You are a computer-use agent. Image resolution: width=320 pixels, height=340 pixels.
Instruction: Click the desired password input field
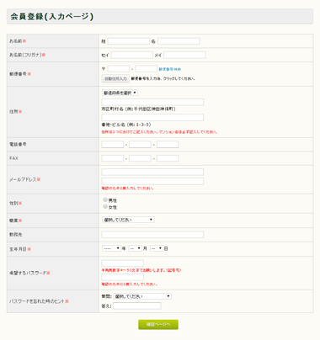(123, 263)
